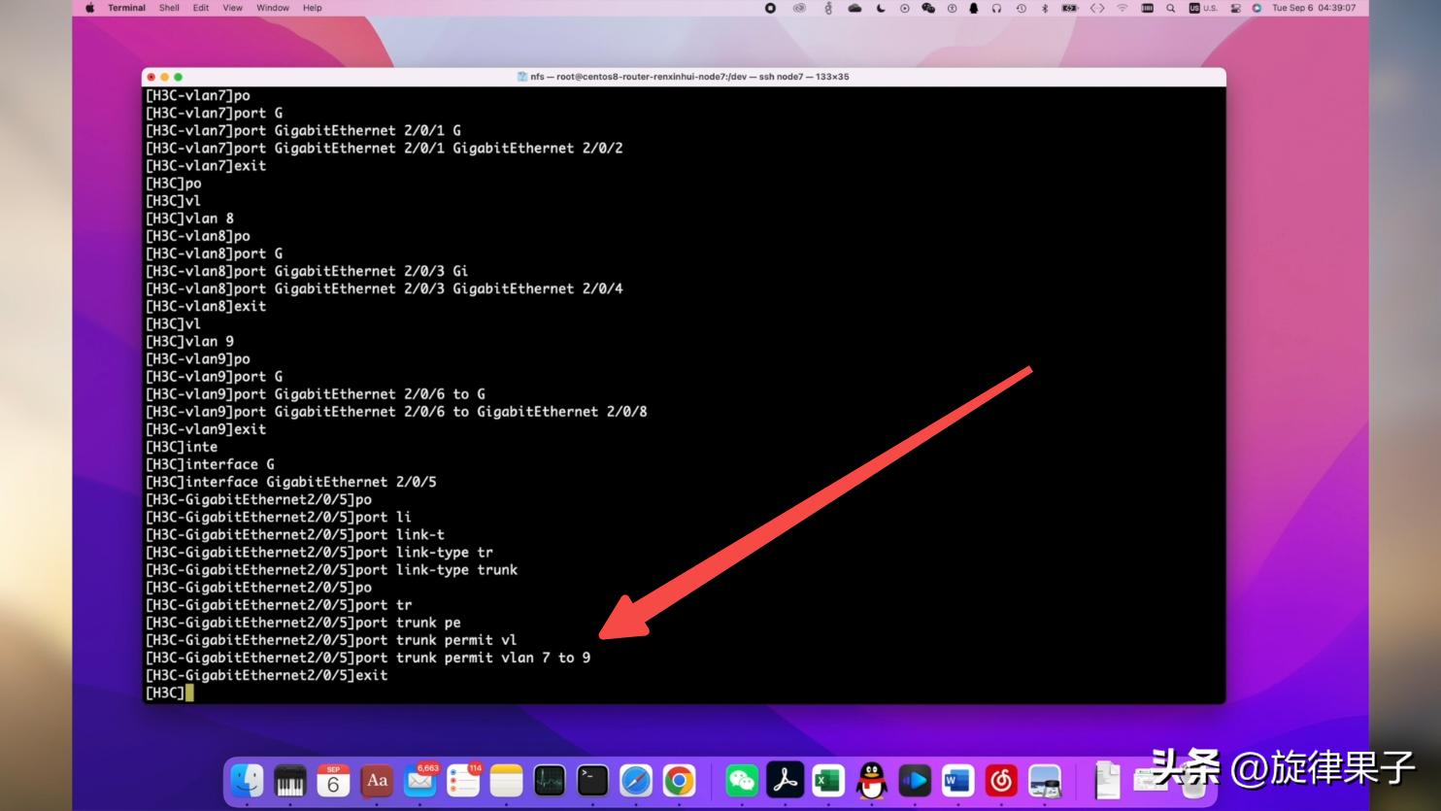Viewport: 1441px width, 811px height.
Task: Open the Bluetooth menu
Action: click(1045, 8)
